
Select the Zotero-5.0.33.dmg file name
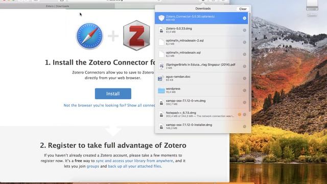coord(179,29)
